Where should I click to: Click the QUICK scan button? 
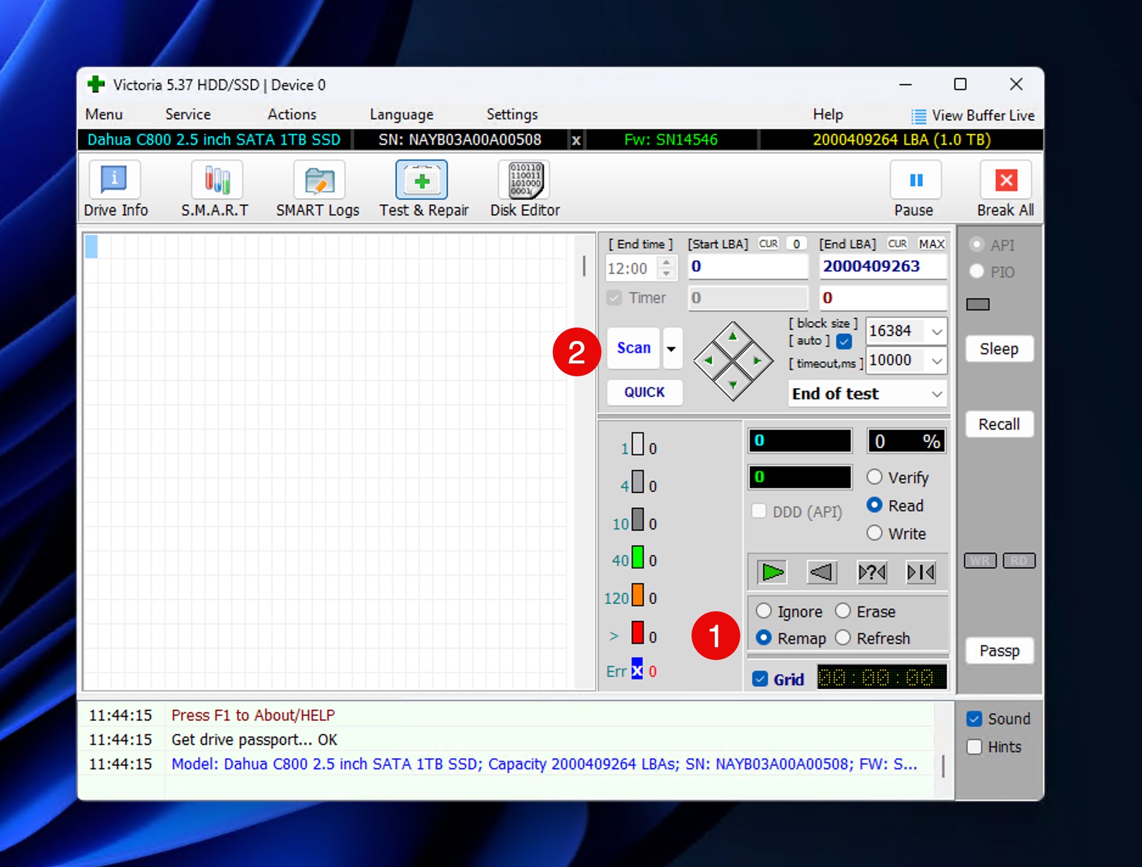coord(645,392)
